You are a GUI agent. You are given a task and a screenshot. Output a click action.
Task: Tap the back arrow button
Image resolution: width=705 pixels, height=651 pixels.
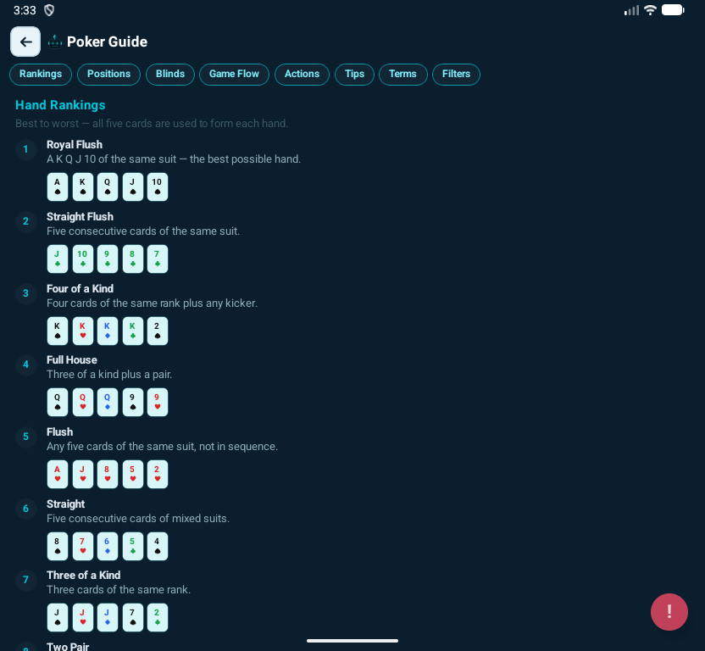point(25,42)
